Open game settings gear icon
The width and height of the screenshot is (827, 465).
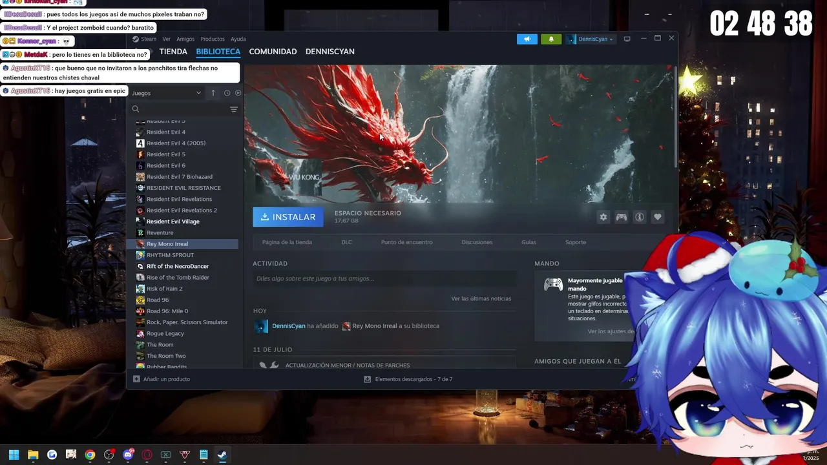pyautogui.click(x=603, y=217)
